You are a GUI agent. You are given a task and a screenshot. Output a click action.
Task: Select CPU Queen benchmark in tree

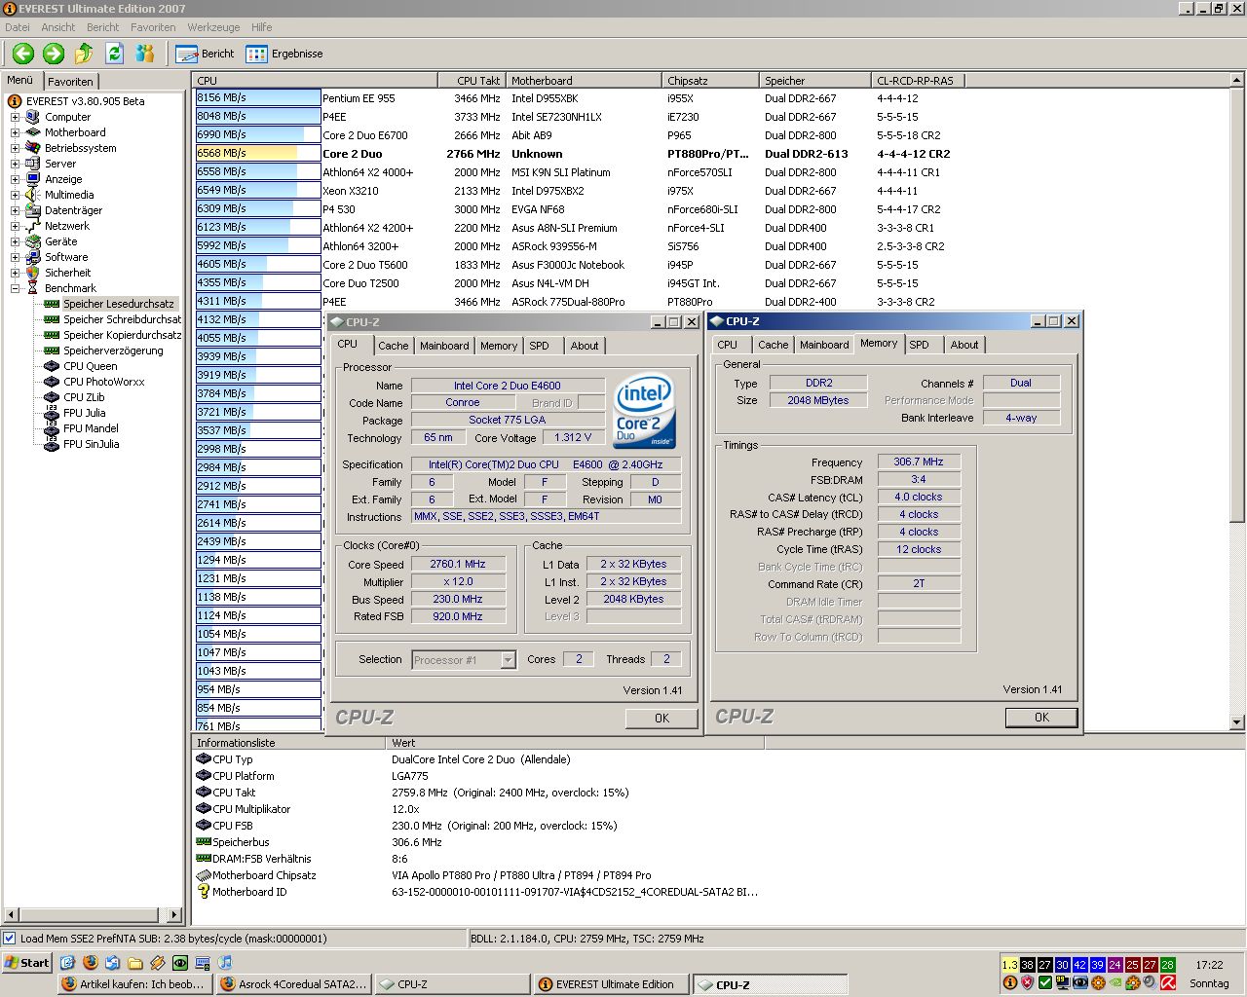90,366
